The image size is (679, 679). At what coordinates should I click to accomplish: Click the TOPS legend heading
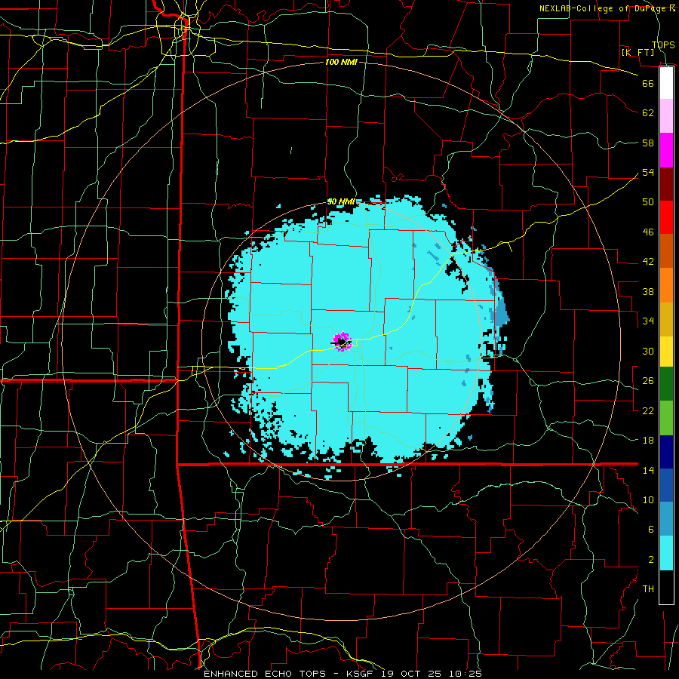[663, 45]
